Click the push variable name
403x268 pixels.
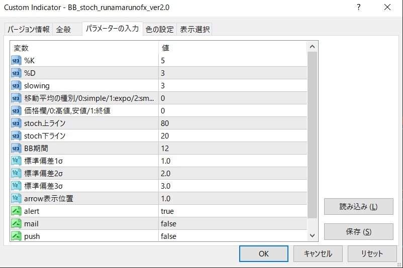32,236
